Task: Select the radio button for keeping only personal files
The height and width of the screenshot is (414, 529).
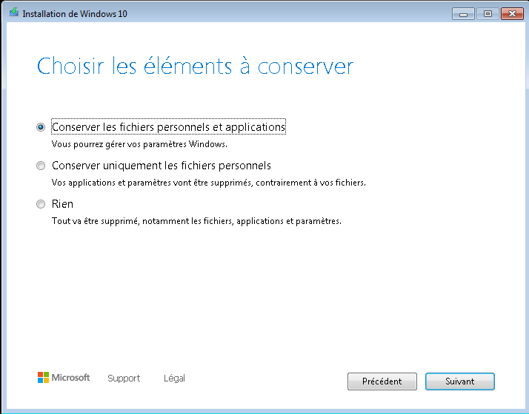Action: coord(41,166)
